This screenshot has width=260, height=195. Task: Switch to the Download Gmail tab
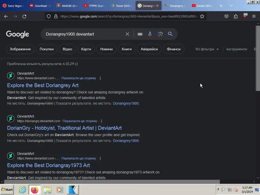[40, 6]
